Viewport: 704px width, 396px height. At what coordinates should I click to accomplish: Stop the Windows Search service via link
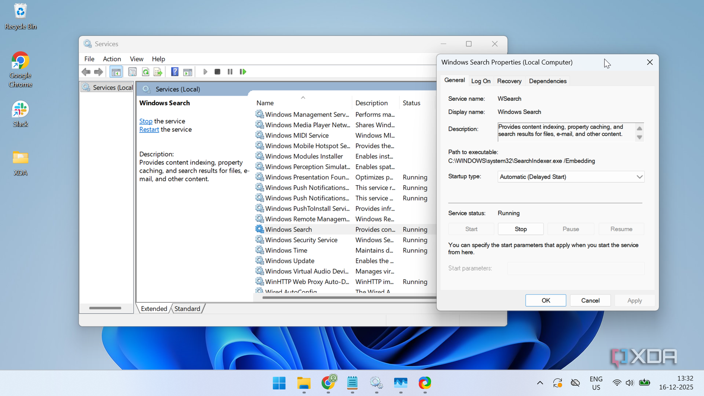coord(145,121)
